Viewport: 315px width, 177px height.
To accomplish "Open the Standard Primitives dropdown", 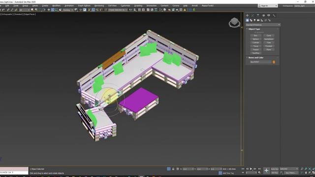I will coord(263,25).
